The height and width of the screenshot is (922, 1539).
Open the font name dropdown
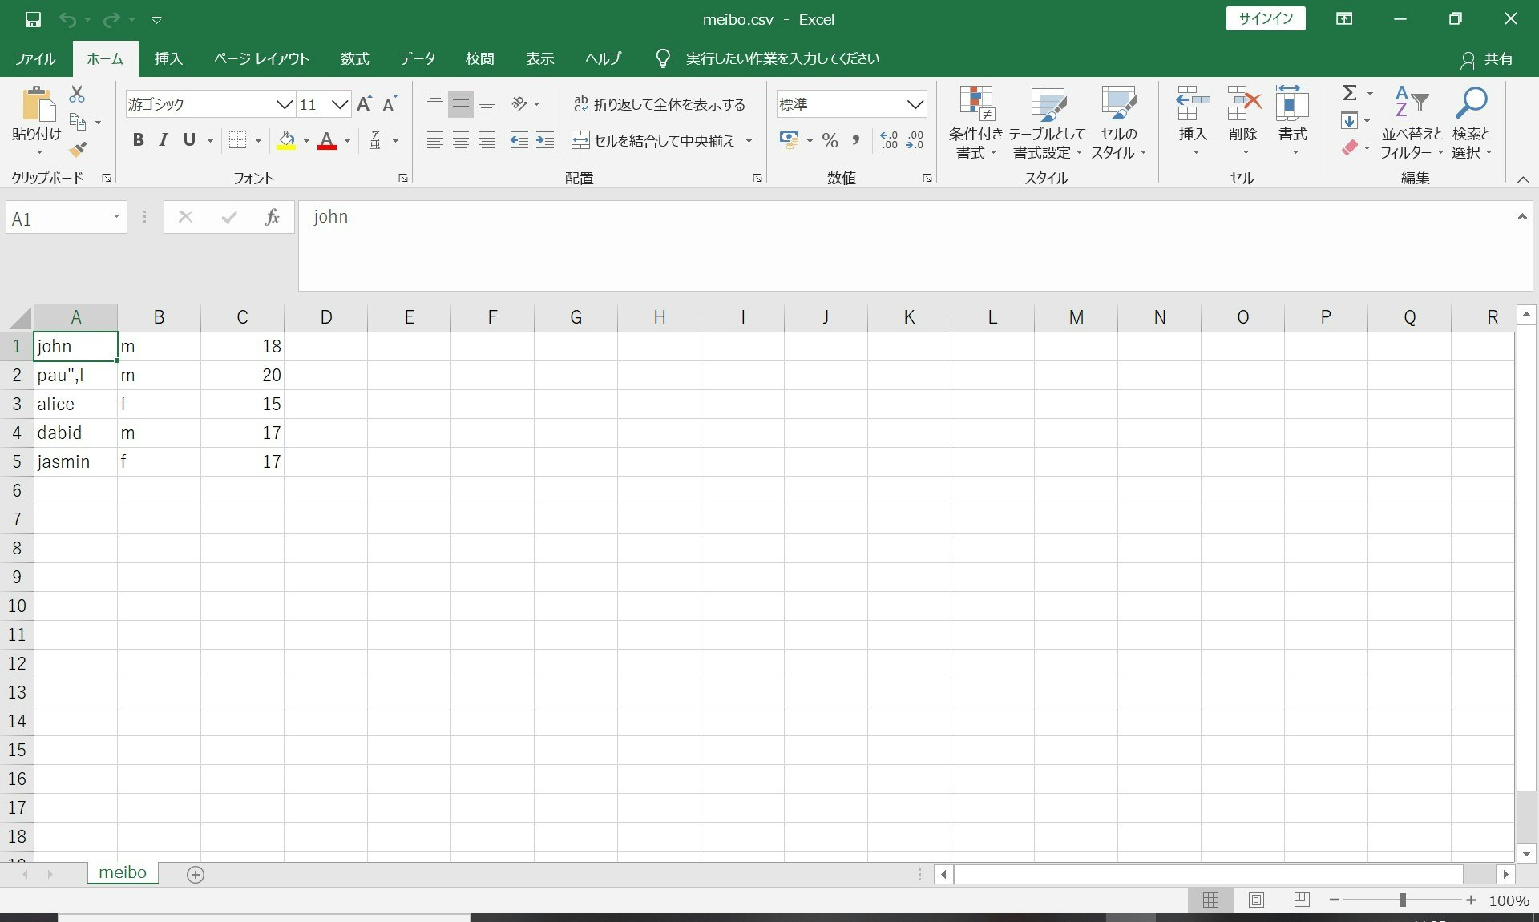[x=284, y=104]
